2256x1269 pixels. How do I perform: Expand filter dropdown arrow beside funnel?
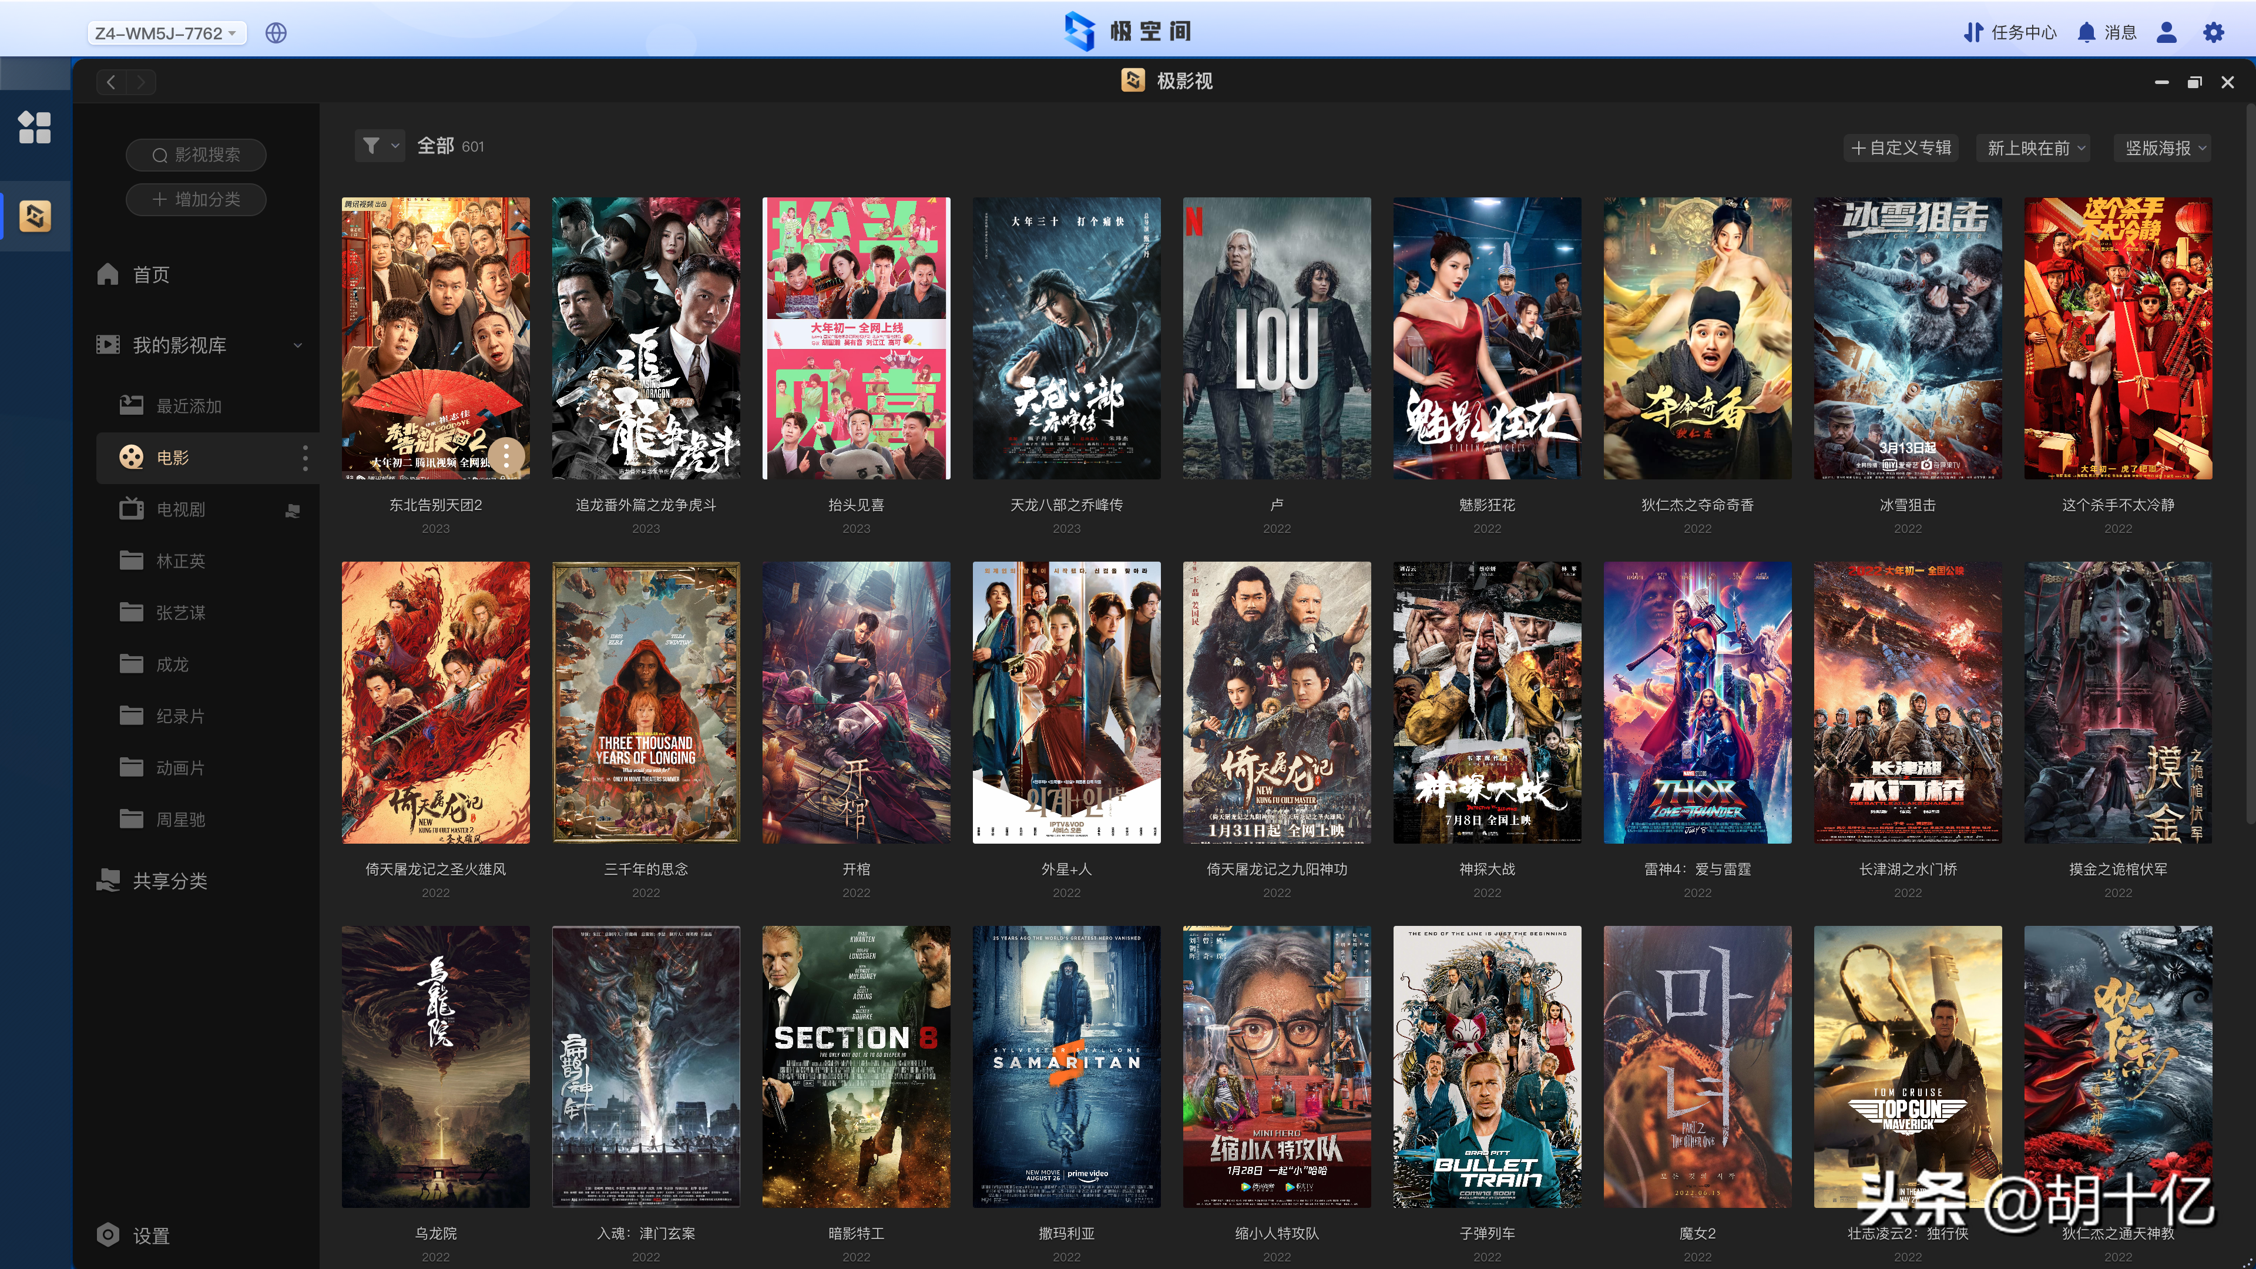coord(395,146)
